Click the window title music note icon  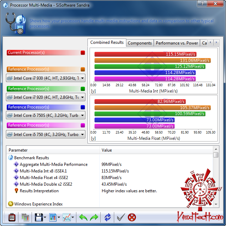coord(6,5)
